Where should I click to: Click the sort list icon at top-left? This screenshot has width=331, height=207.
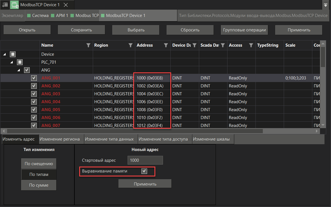[5, 5]
